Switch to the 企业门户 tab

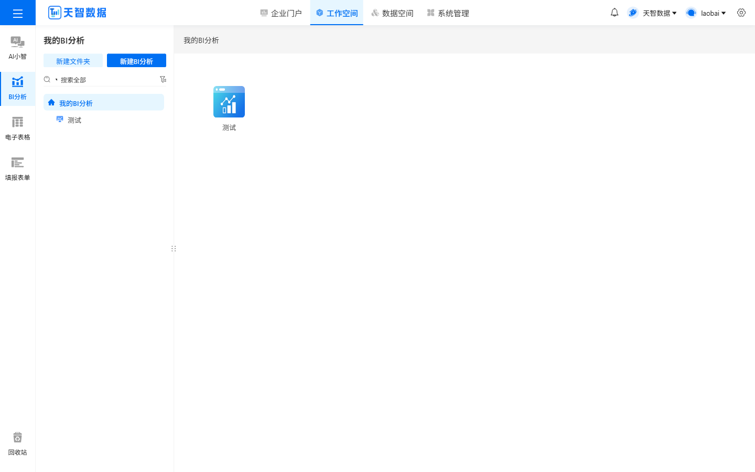[x=281, y=13]
